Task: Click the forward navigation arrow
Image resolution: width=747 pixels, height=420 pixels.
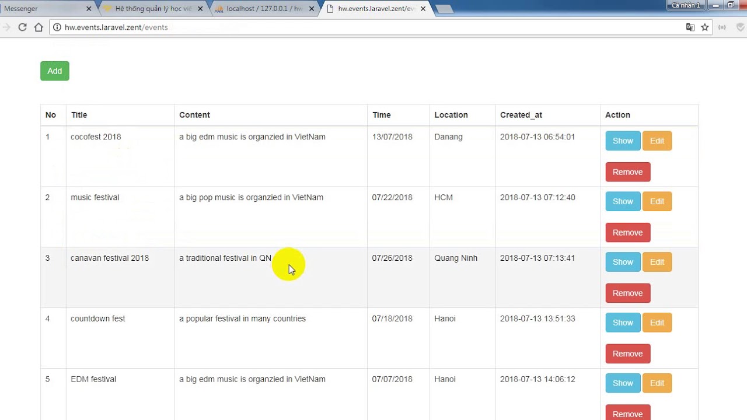Action: point(6,27)
